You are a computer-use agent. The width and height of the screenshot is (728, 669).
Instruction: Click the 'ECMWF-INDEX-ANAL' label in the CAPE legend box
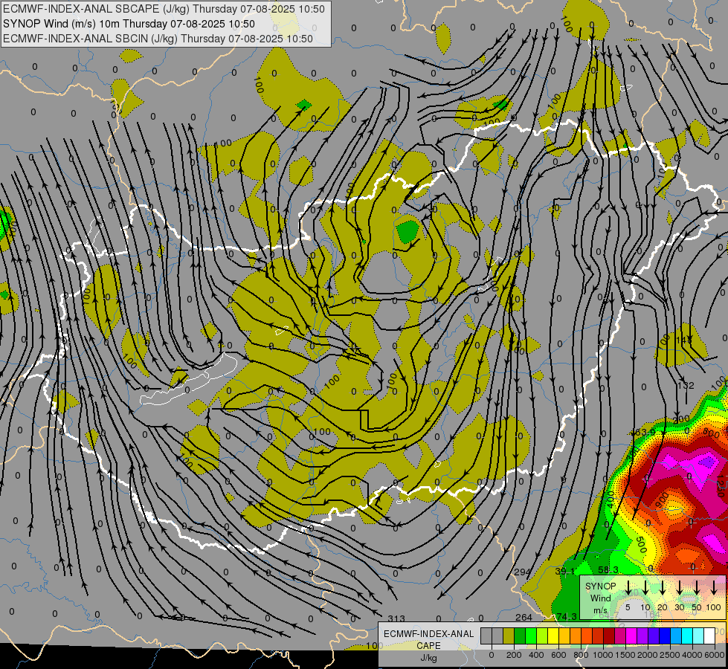pos(428,634)
